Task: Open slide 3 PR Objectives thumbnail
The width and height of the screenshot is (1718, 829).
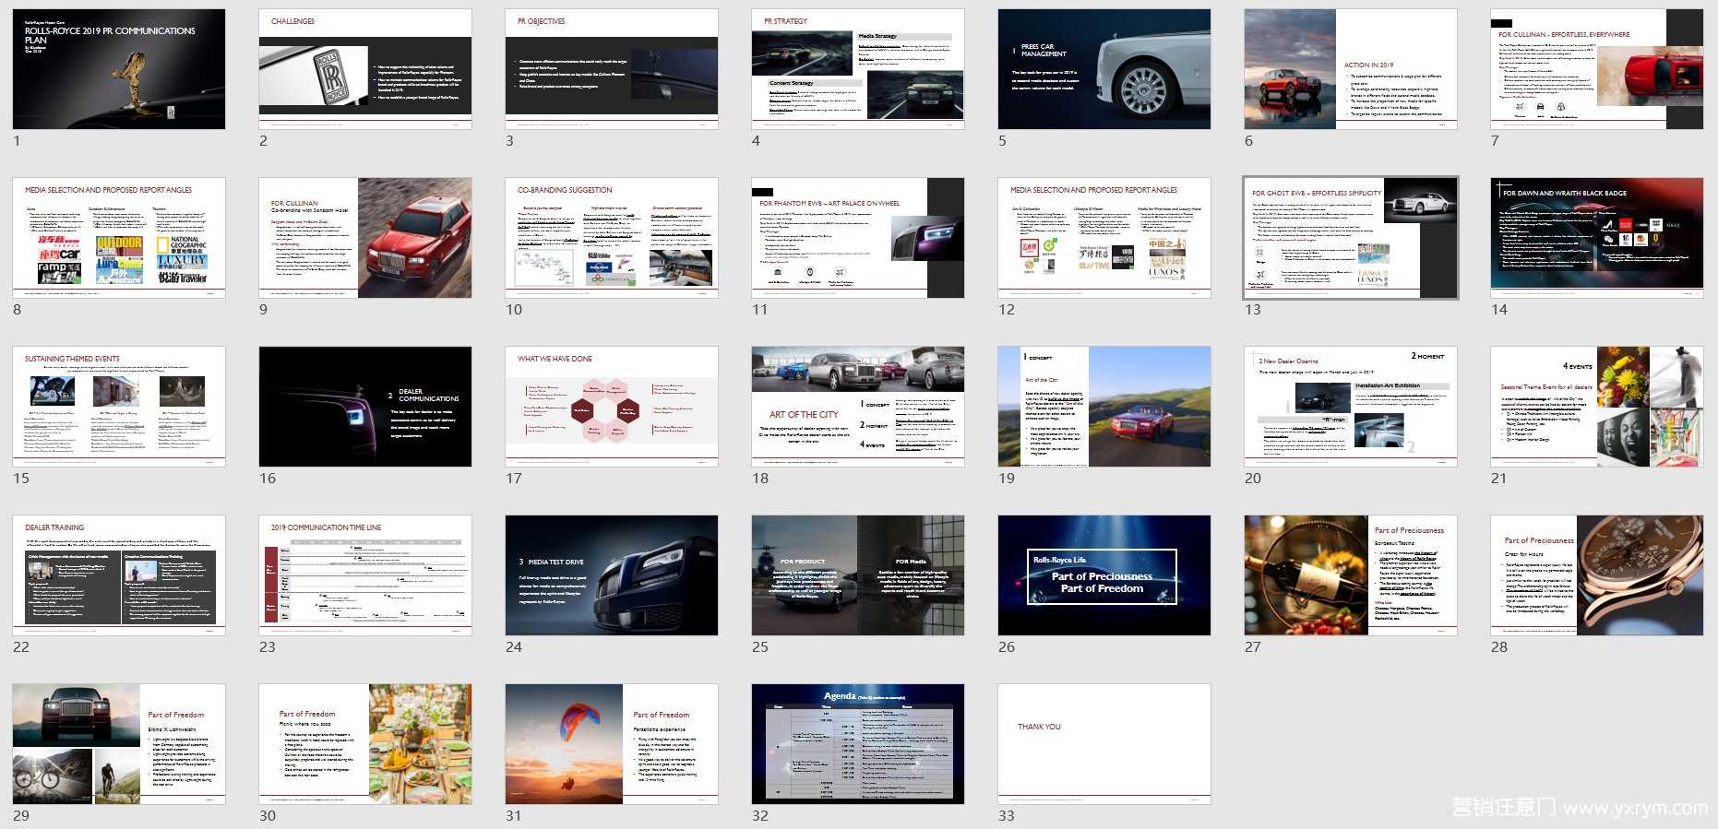Action: point(612,69)
